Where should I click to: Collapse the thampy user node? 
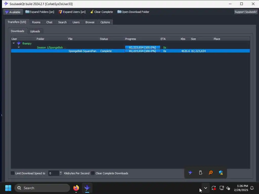(x=14, y=43)
